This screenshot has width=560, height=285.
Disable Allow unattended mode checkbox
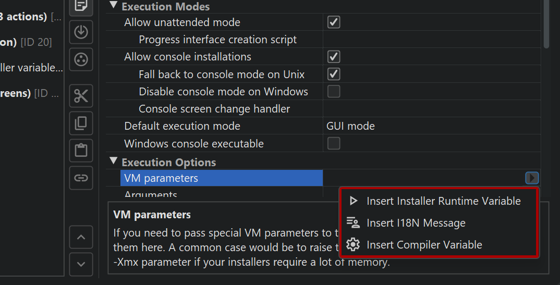334,22
